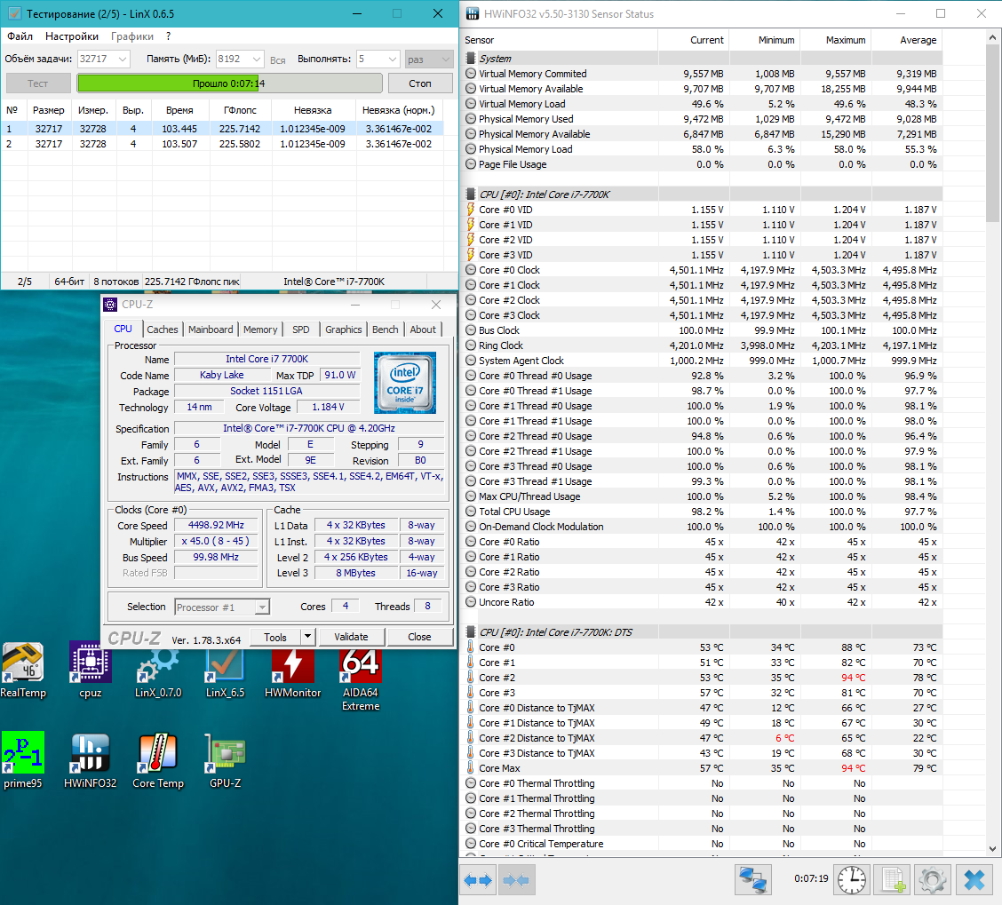Click the System section header in HWiNFO
The image size is (1002, 905).
pyautogui.click(x=703, y=58)
